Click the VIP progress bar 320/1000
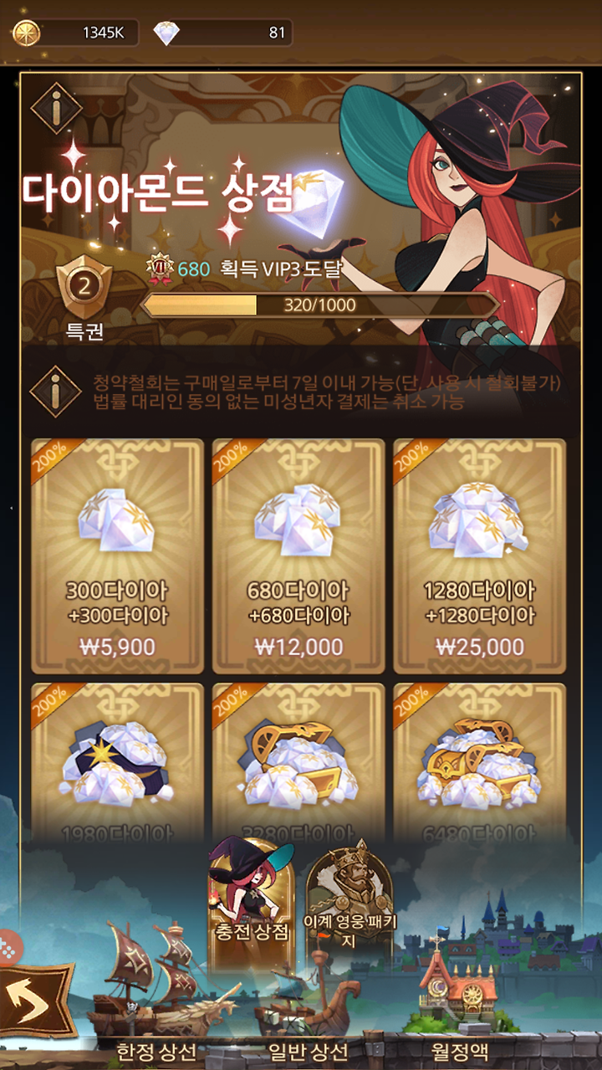The height and width of the screenshot is (1070, 602). pos(320,305)
